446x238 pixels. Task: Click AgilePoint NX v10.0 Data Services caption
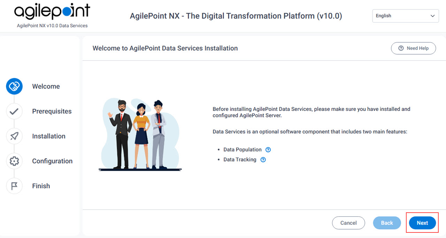[52, 26]
